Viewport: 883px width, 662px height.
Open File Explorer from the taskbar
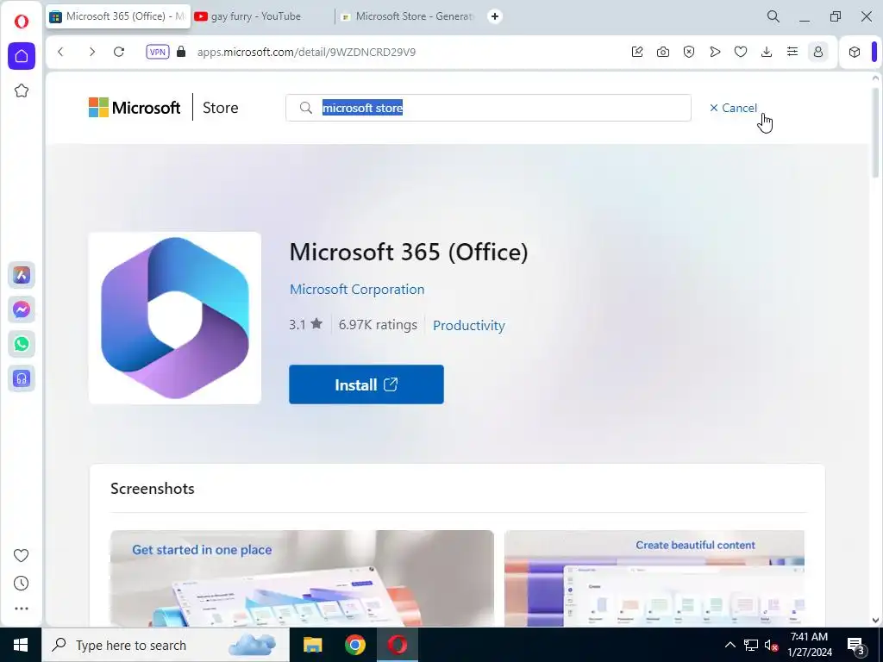[312, 645]
